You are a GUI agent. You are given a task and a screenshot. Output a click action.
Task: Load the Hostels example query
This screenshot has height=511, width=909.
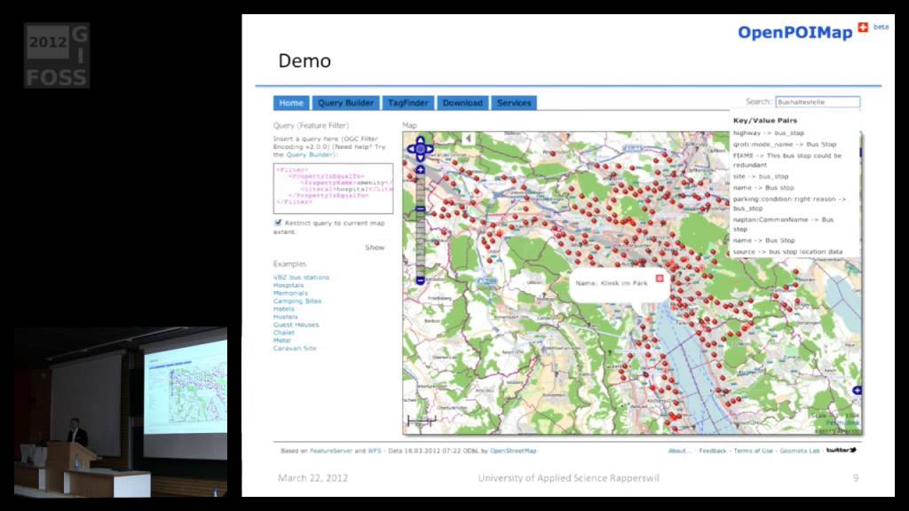tap(285, 317)
